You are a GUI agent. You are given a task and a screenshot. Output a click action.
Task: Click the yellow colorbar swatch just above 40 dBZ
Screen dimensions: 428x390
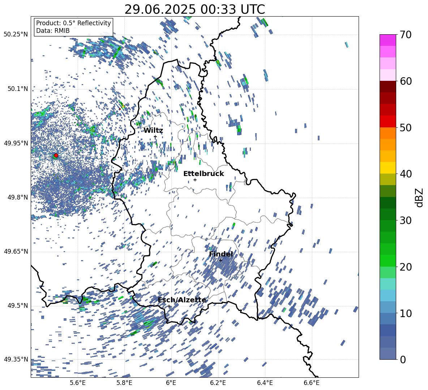click(388, 168)
